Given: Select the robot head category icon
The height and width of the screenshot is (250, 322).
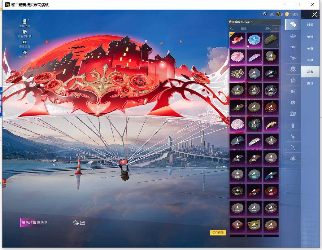Looking at the screenshot, I should pyautogui.click(x=293, y=80).
